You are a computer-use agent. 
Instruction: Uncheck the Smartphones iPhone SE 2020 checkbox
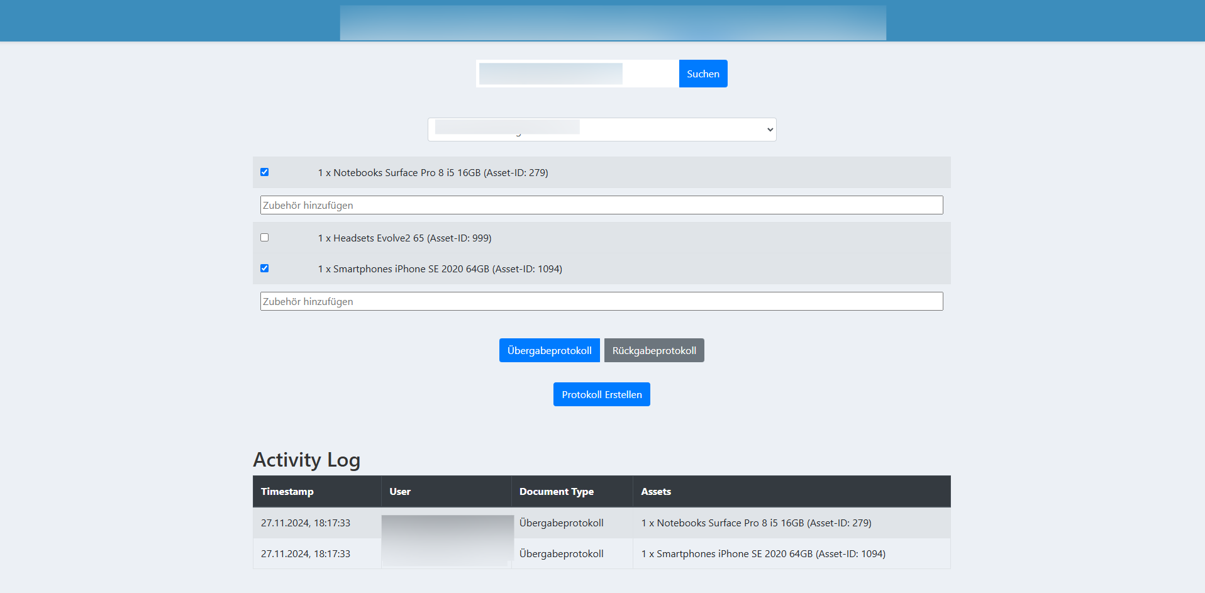[x=265, y=269]
